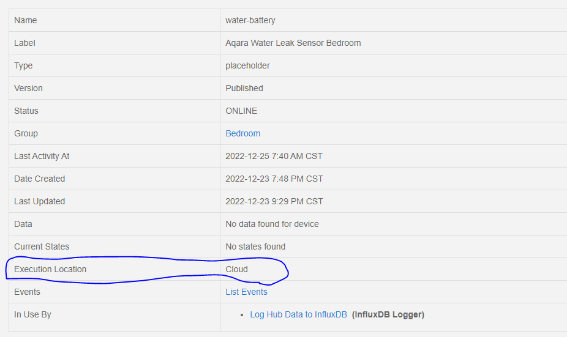Click the Group row label

click(x=26, y=133)
